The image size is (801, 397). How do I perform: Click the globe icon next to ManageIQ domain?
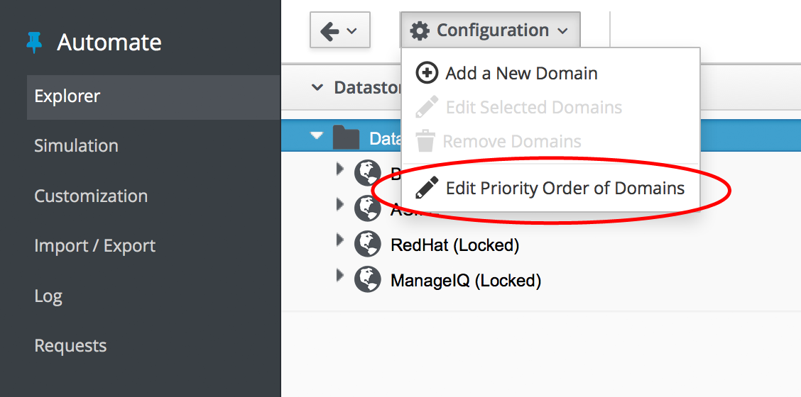(368, 279)
